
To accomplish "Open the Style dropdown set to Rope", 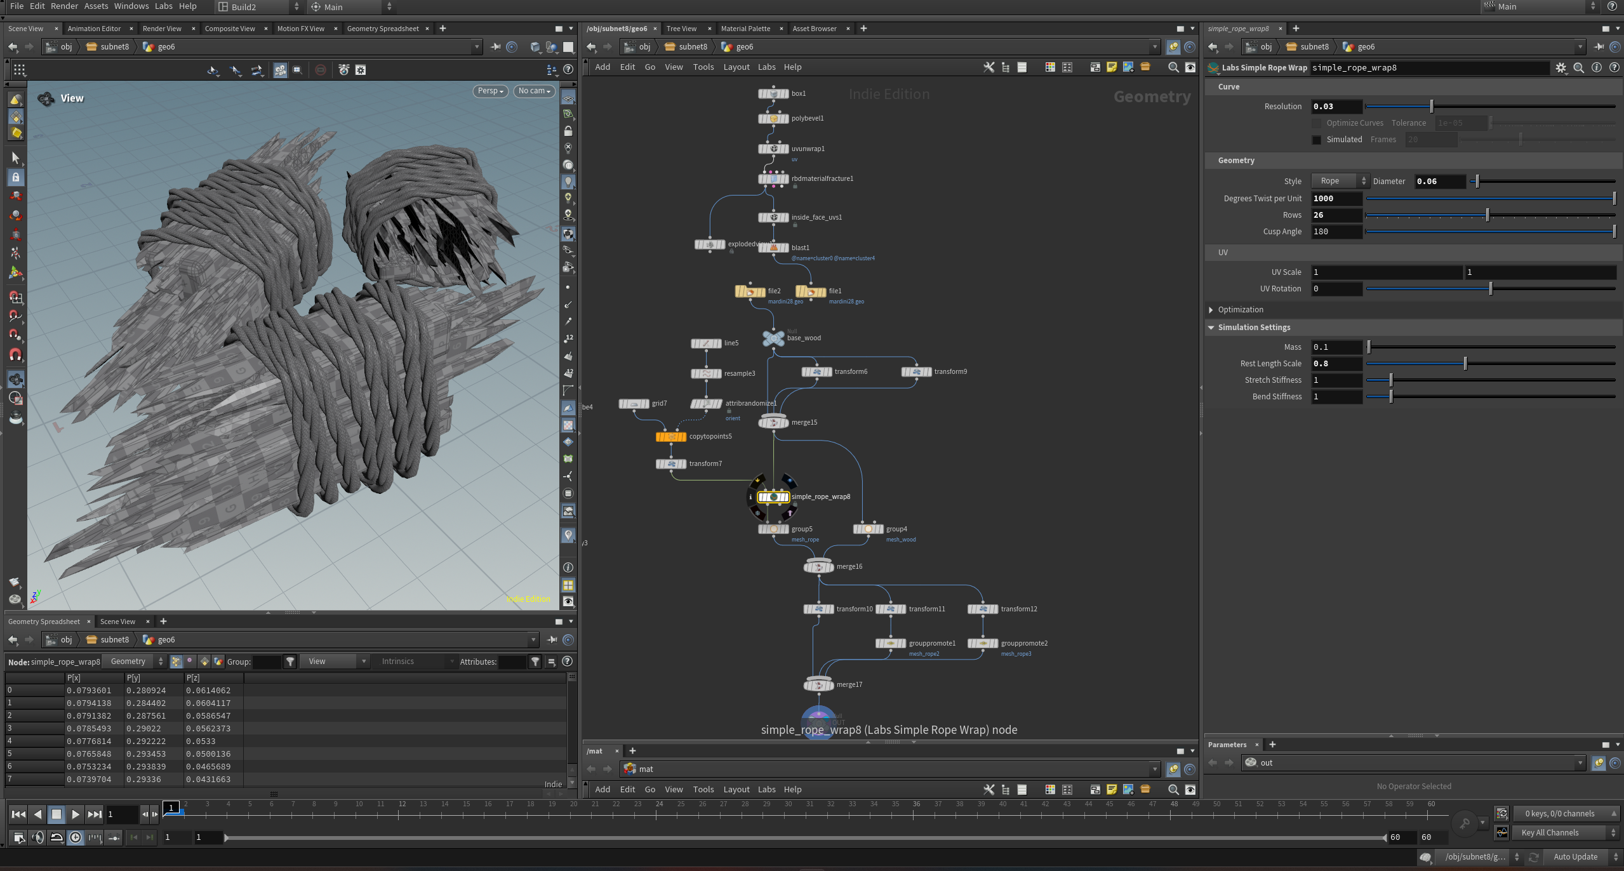I will 1340,182.
